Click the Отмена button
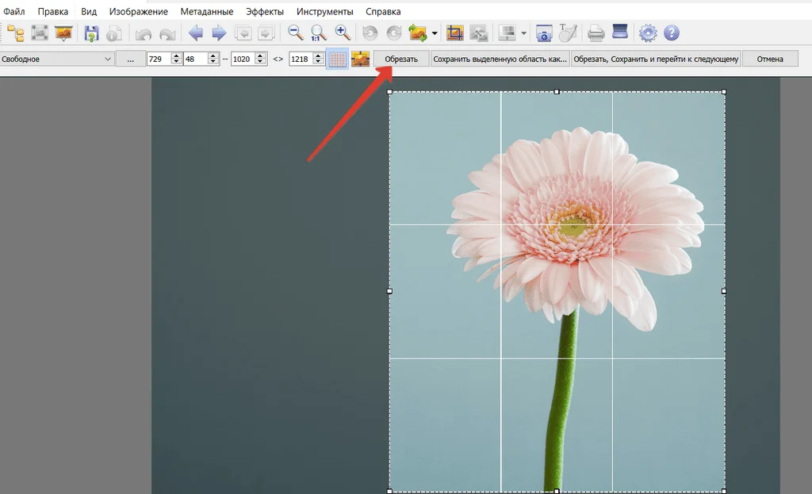Viewport: 812px width, 494px height. tap(769, 59)
